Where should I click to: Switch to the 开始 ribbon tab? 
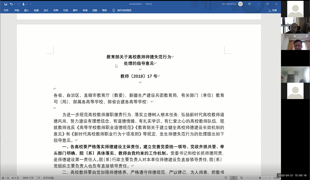click(17, 10)
